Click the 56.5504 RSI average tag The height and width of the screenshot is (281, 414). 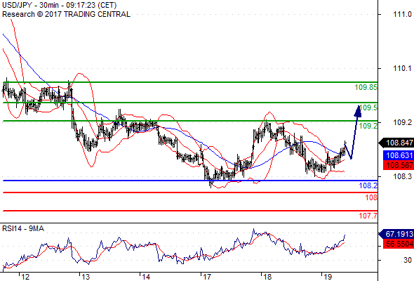tap(399, 244)
